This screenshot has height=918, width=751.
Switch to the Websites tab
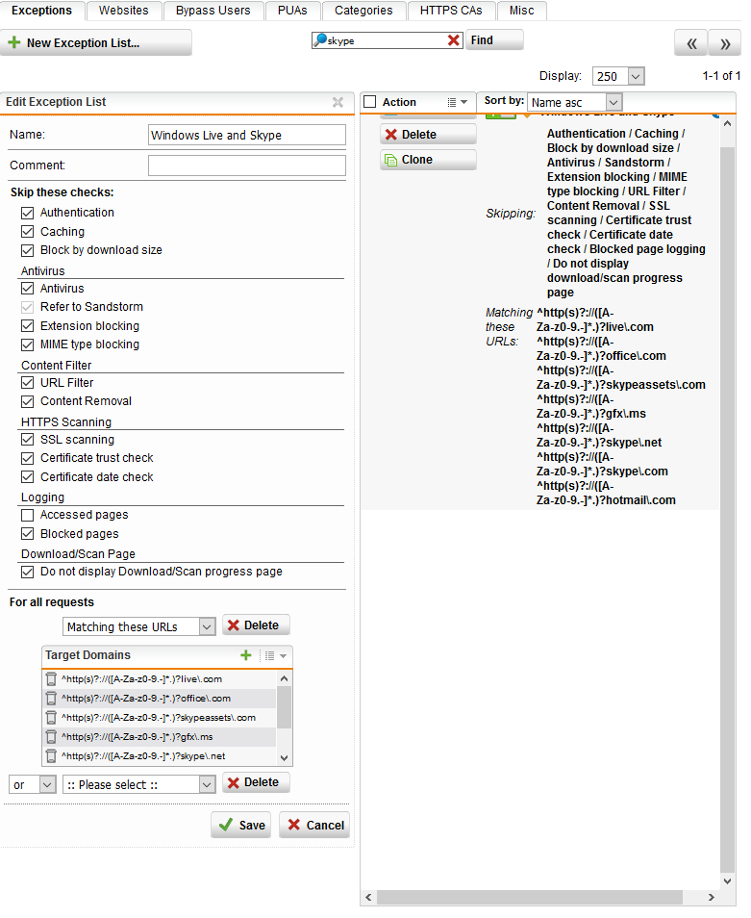click(x=123, y=11)
